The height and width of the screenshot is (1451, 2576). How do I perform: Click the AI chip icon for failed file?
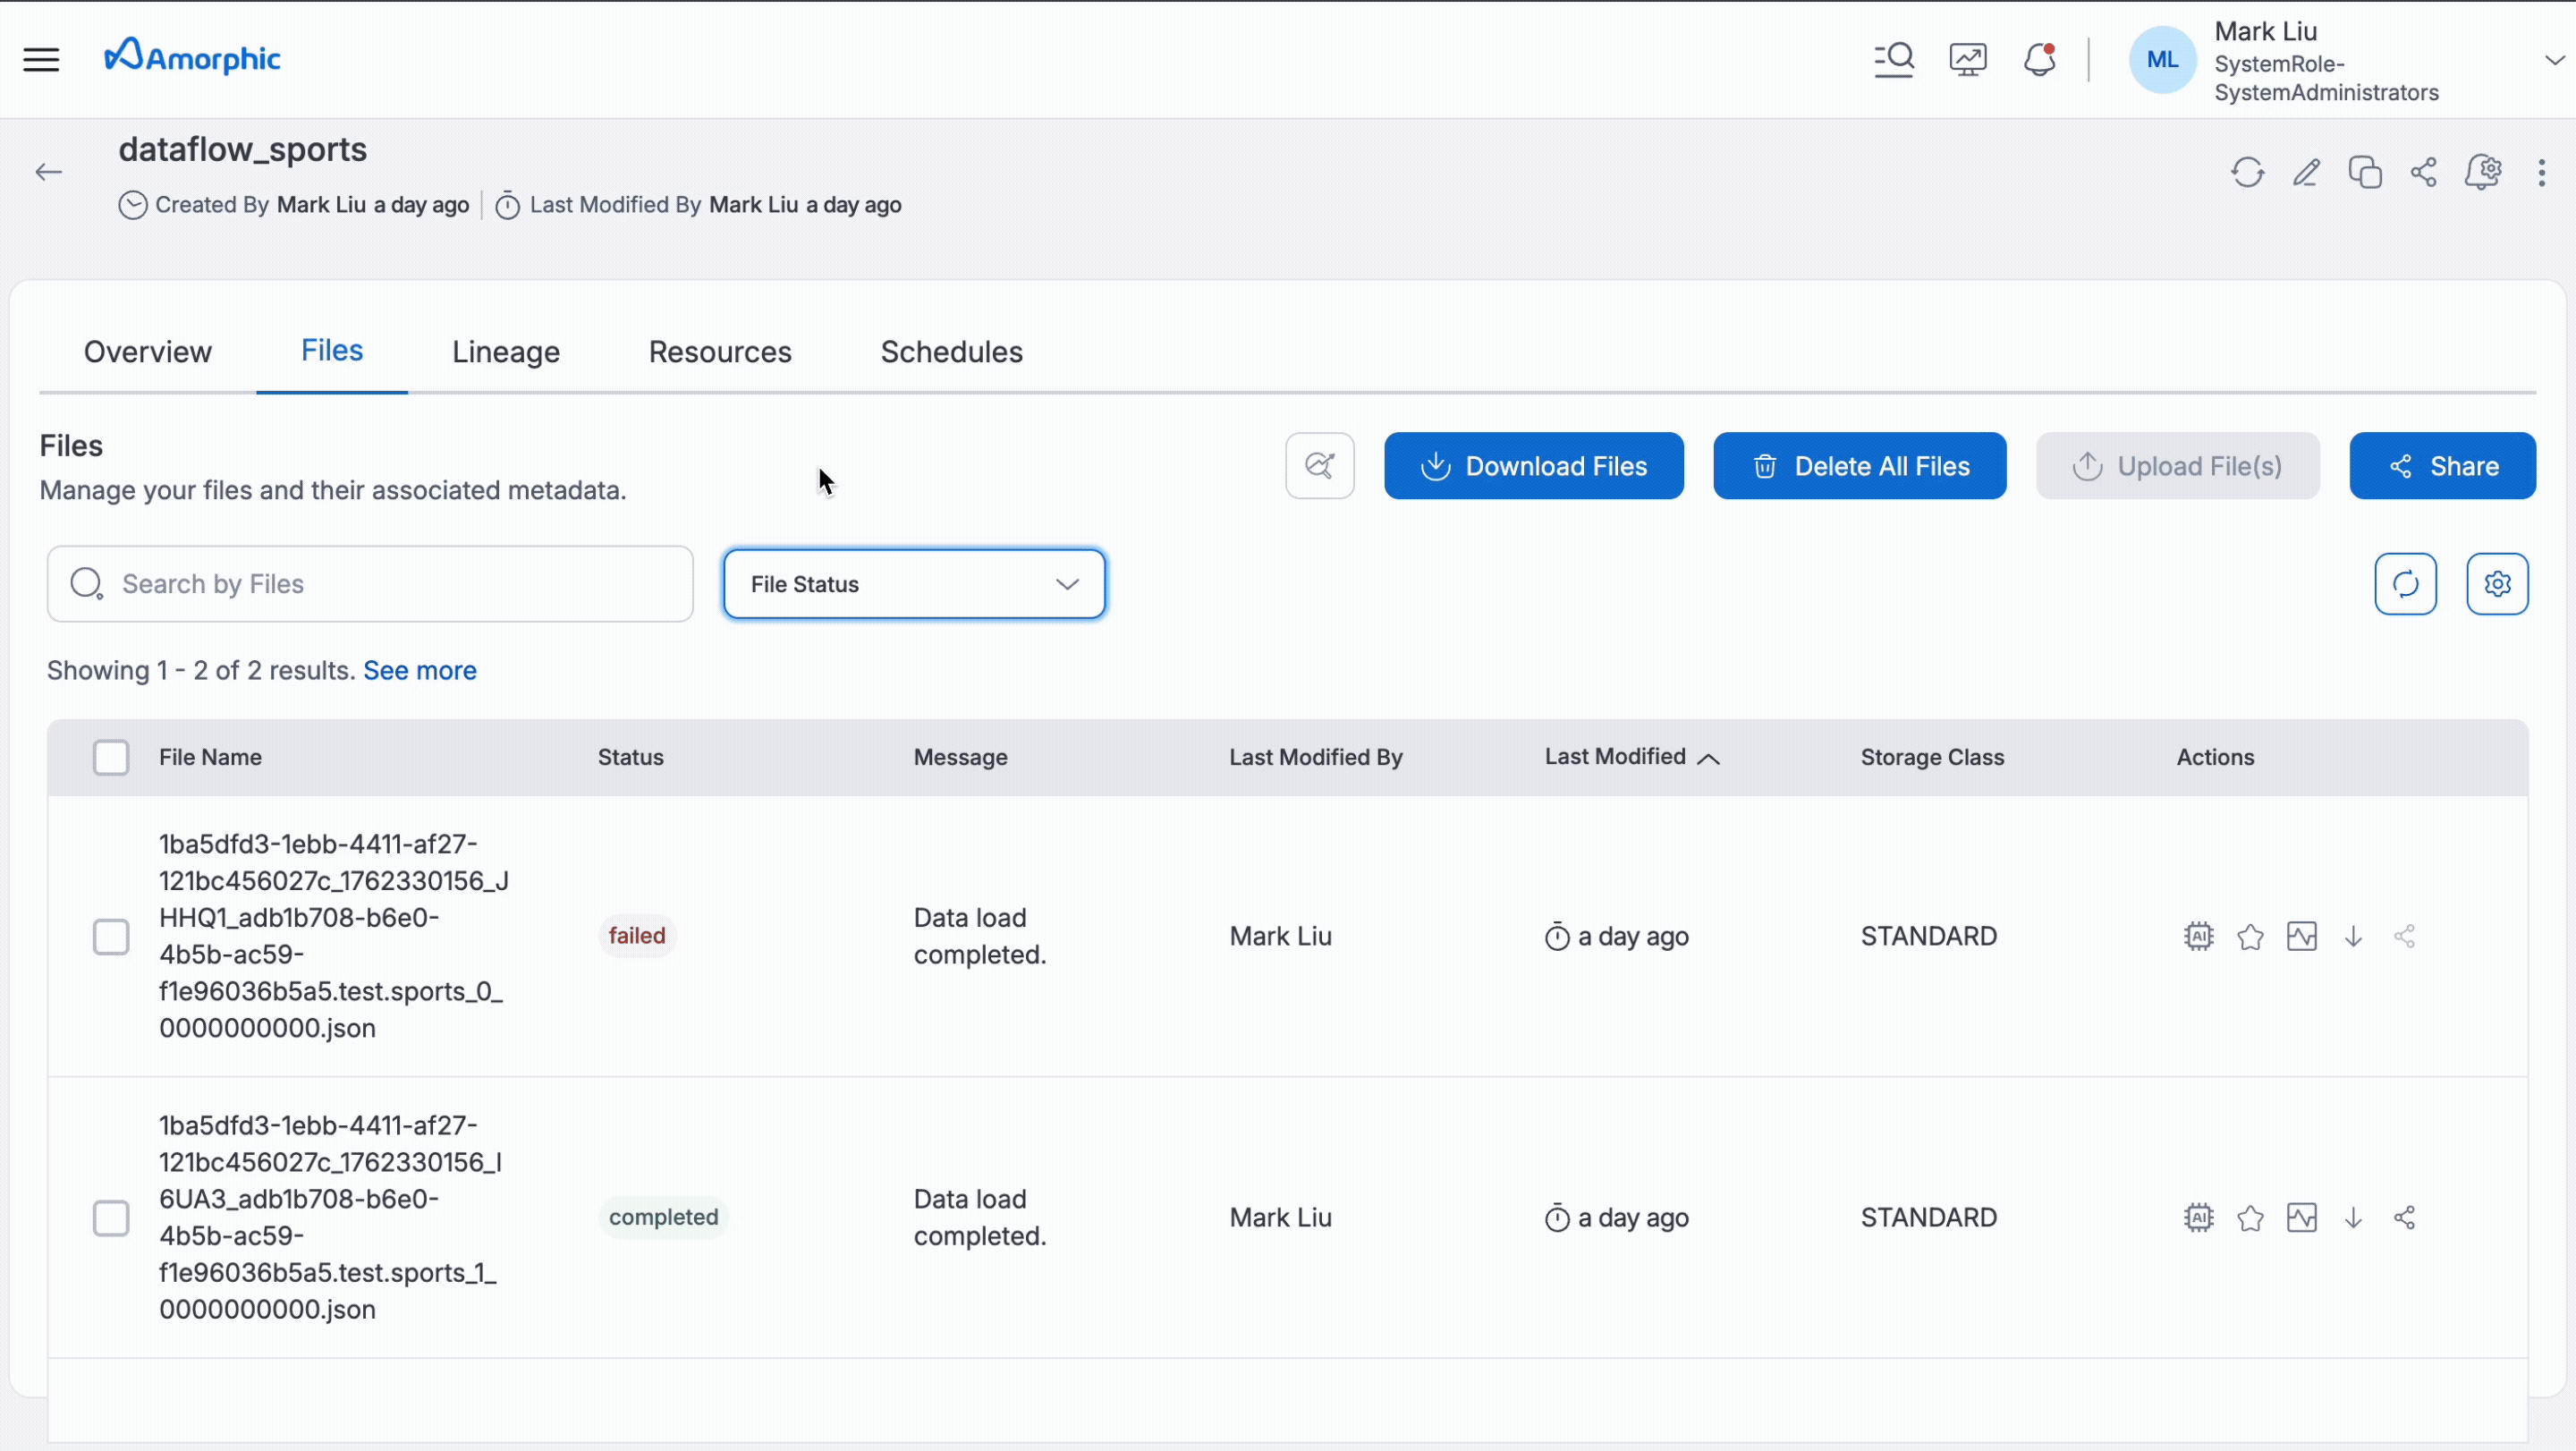2198,937
